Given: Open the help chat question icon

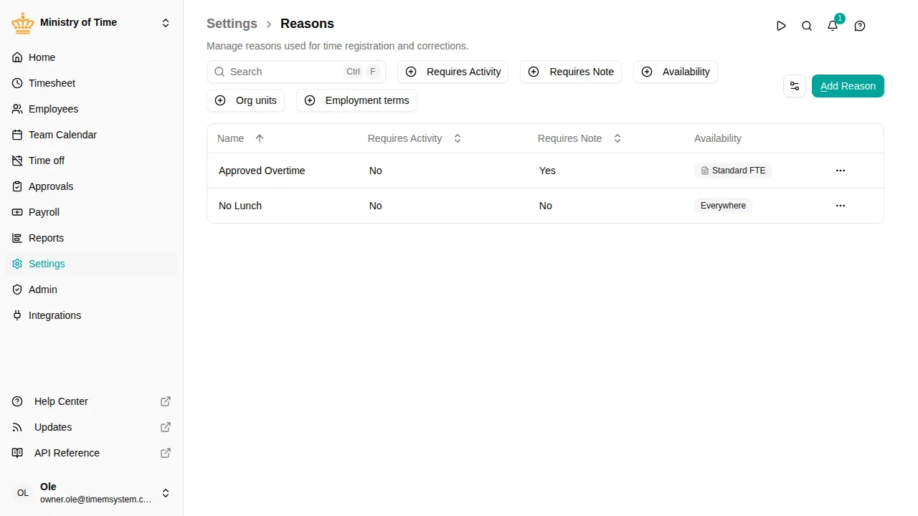Looking at the screenshot, I should coord(860,26).
